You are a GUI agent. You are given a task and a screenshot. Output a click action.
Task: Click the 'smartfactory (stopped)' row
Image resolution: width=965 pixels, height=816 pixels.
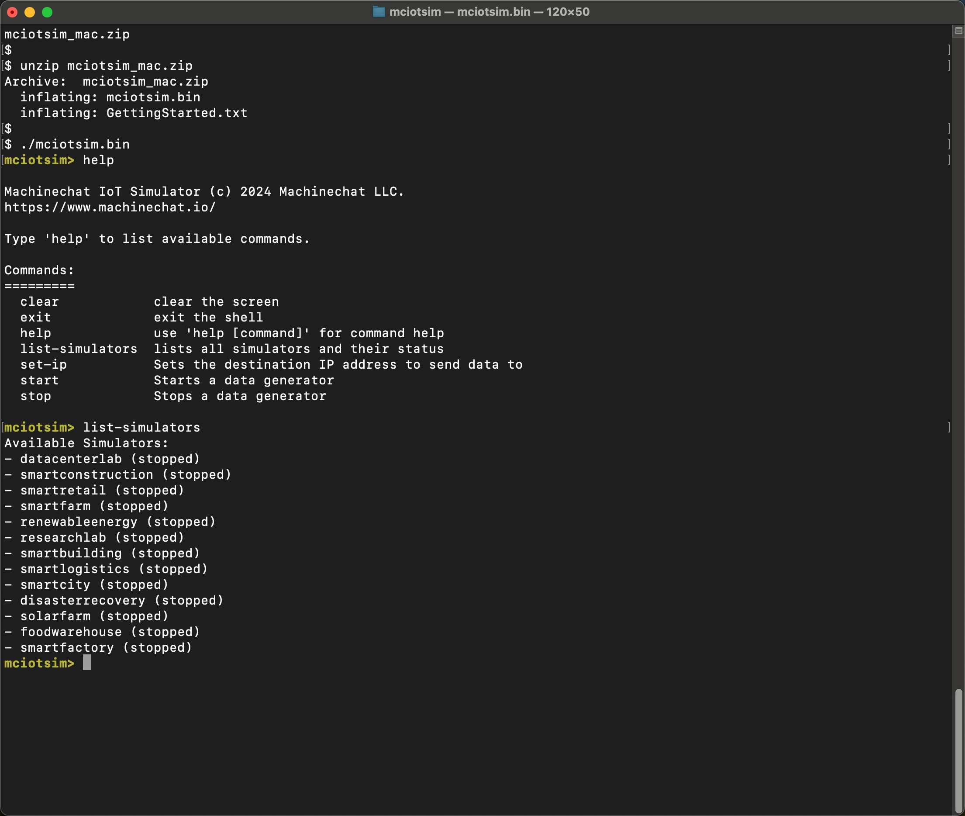[x=99, y=648]
